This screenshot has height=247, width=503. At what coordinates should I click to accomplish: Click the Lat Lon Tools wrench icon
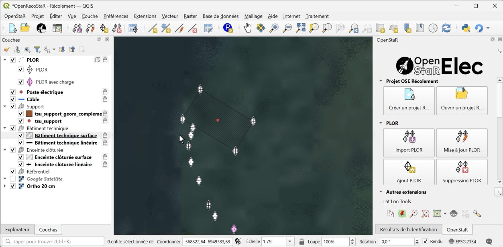477,214
